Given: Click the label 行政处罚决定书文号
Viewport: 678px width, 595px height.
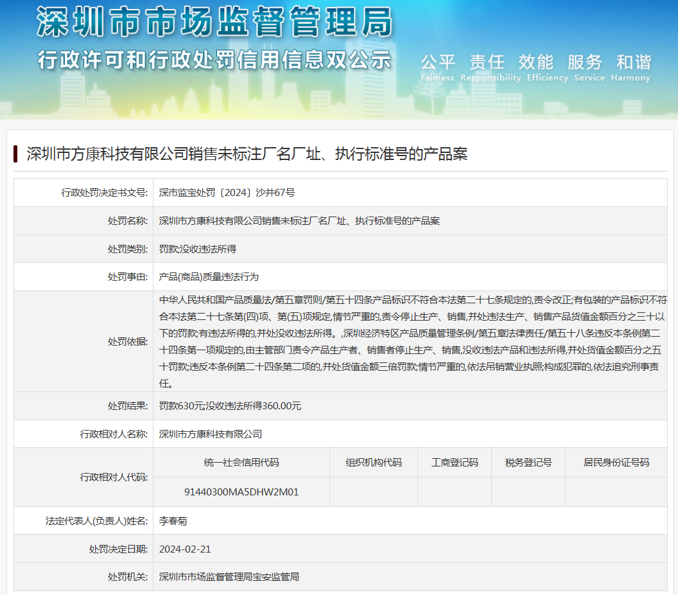Looking at the screenshot, I should (x=104, y=193).
